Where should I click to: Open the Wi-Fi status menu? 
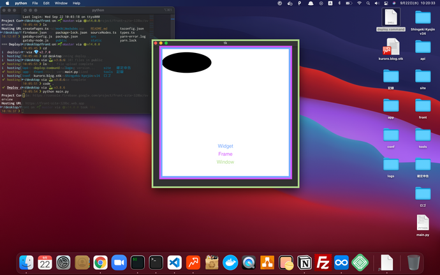359,3
